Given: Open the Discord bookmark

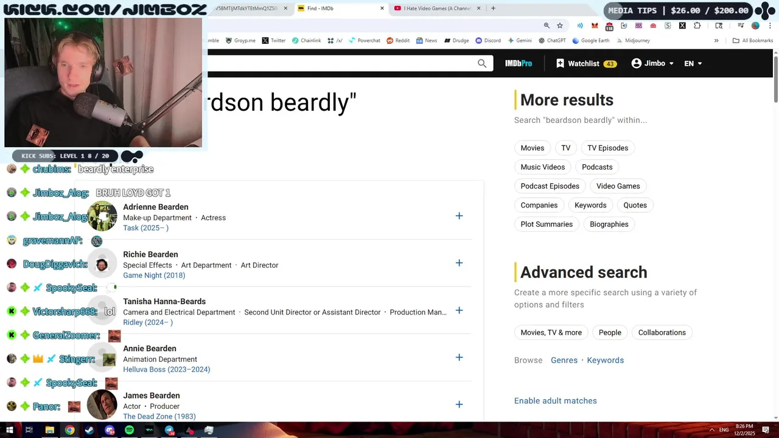Looking at the screenshot, I should point(488,41).
